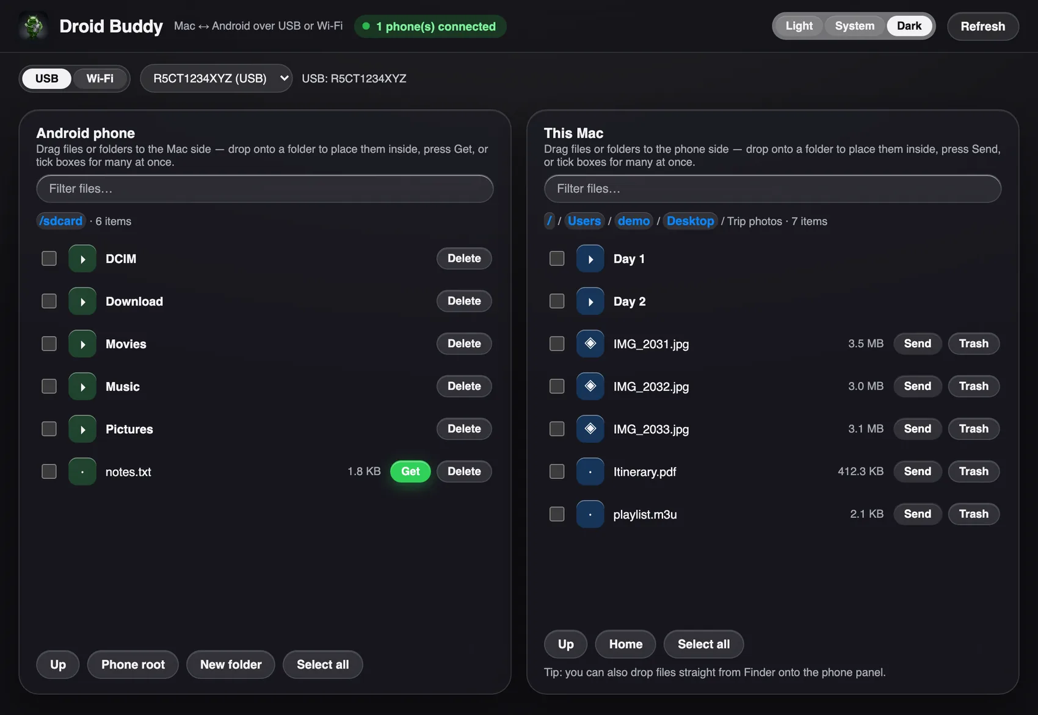
Task: Open the Music folder icon
Action: click(82, 387)
